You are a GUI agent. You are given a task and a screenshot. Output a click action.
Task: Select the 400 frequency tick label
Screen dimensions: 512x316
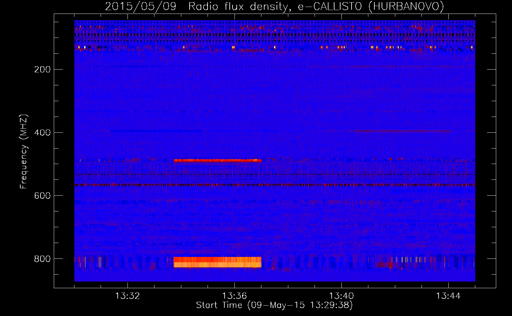[x=42, y=132]
